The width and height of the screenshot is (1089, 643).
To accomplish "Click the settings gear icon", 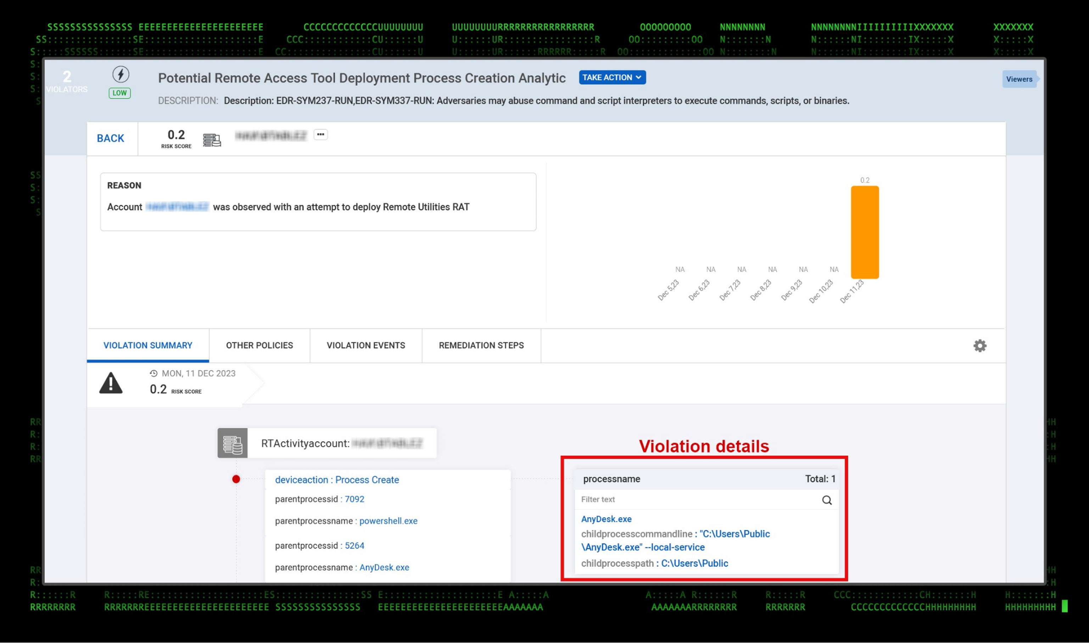I will pos(979,346).
